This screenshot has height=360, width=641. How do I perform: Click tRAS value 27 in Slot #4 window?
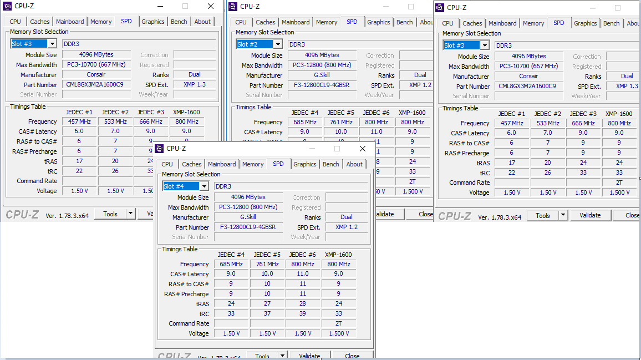point(267,303)
